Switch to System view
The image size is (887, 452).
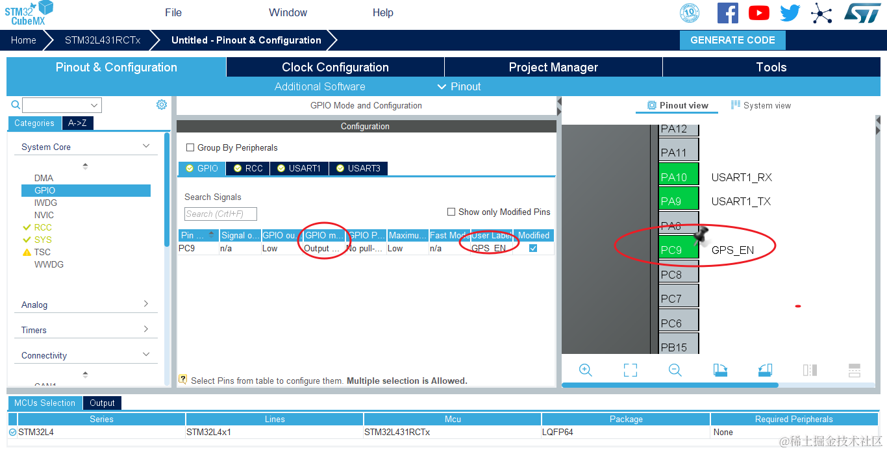761,105
